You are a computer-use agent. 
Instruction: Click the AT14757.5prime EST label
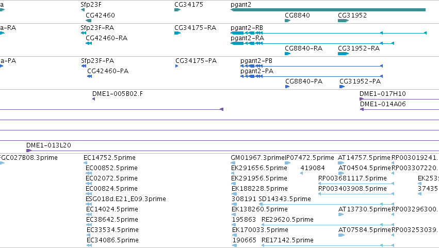[x=364, y=158]
